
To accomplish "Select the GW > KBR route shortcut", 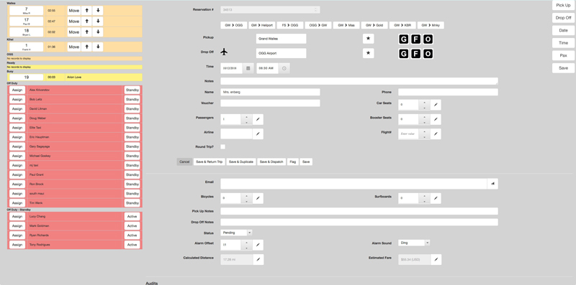I will click(x=402, y=25).
